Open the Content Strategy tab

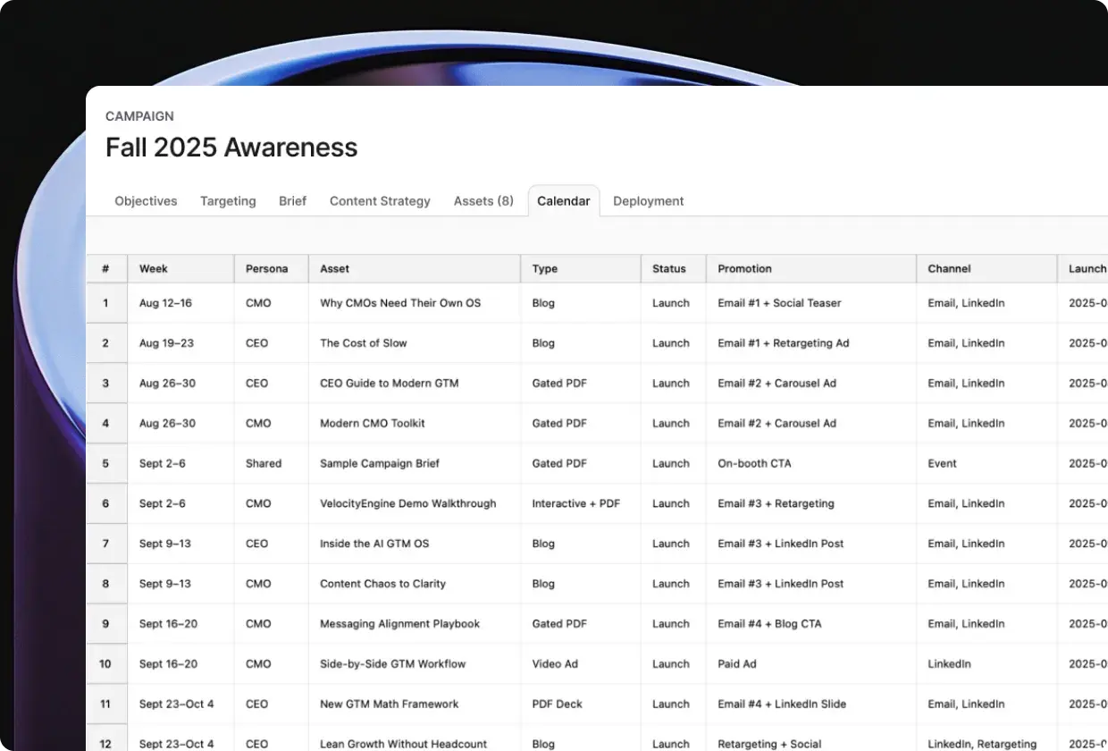pos(380,201)
